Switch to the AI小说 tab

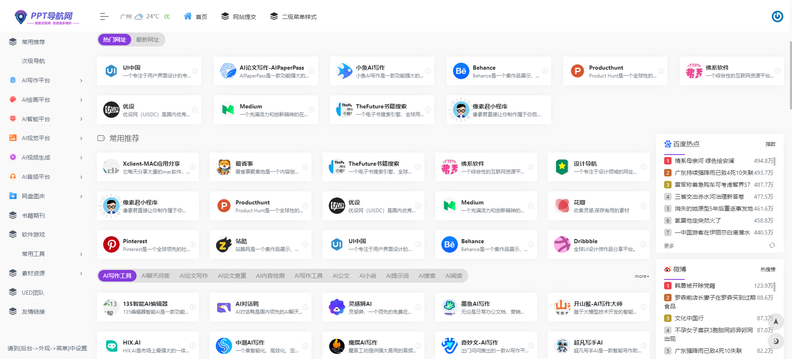coord(368,276)
